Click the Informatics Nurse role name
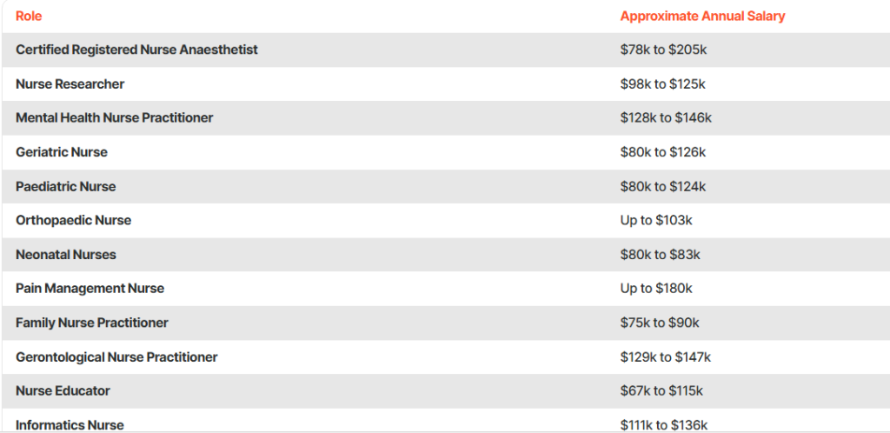This screenshot has width=890, height=433. tap(70, 424)
